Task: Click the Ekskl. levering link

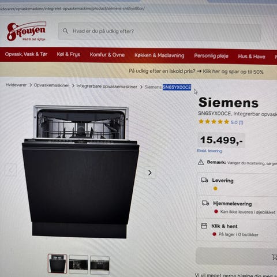Action: [209, 151]
